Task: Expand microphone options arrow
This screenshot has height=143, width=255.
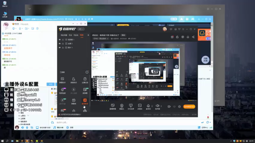Action: [x=152, y=106]
